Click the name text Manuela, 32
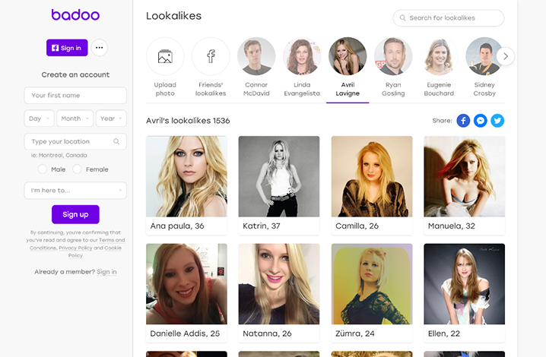546x357 pixels. click(451, 226)
